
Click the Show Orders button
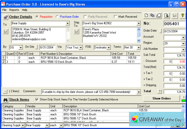[x=162, y=98]
